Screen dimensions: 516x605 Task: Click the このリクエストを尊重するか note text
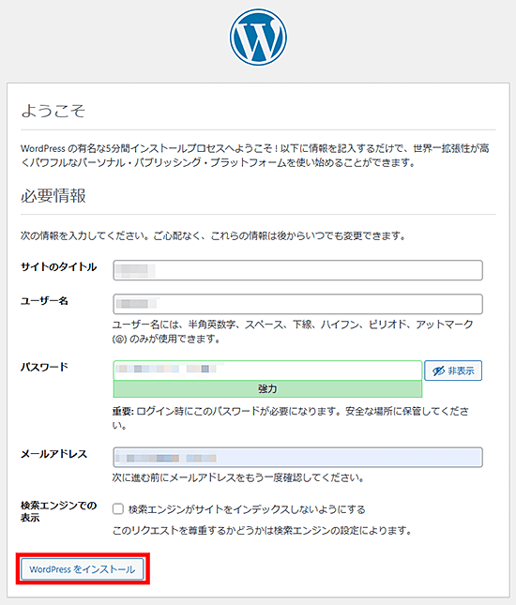[x=262, y=531]
